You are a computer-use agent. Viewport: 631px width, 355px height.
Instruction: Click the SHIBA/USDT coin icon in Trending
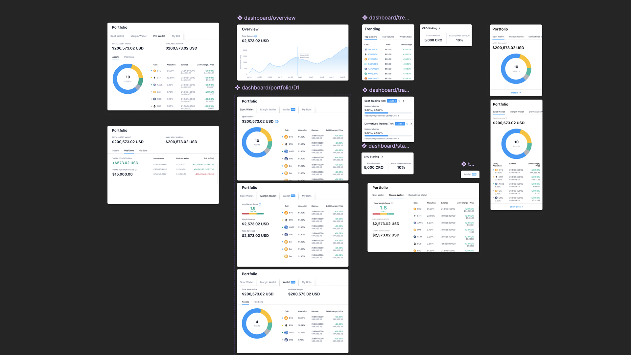(366, 79)
